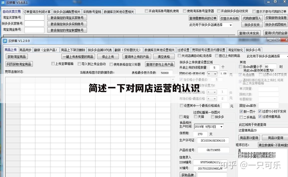Click the 拼 icon on the V5.6.8.1 window
The height and width of the screenshot is (177, 288).
pyautogui.click(x=3, y=2)
